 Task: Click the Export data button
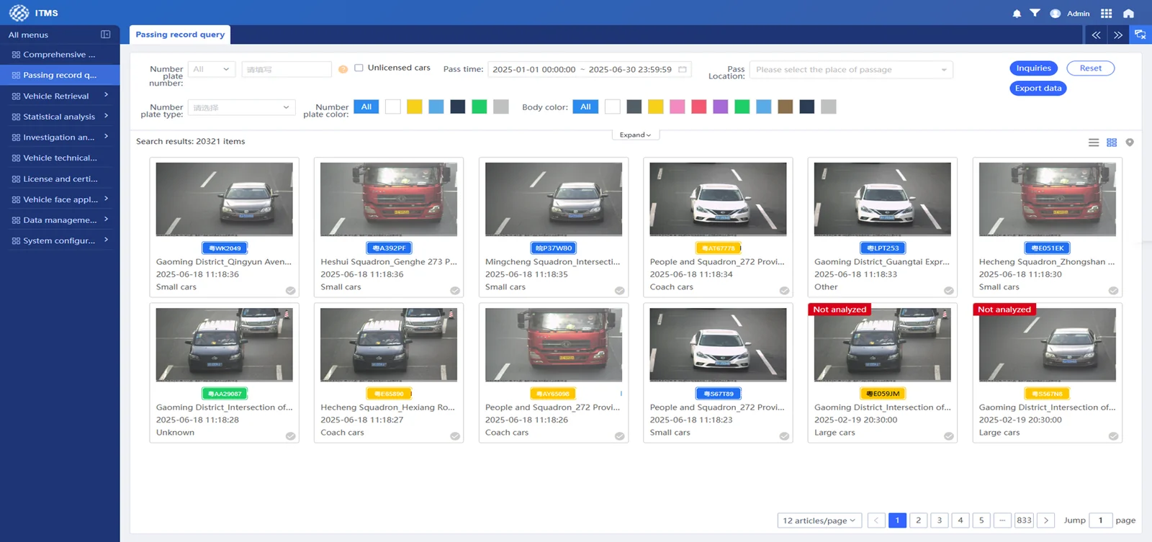pyautogui.click(x=1038, y=89)
